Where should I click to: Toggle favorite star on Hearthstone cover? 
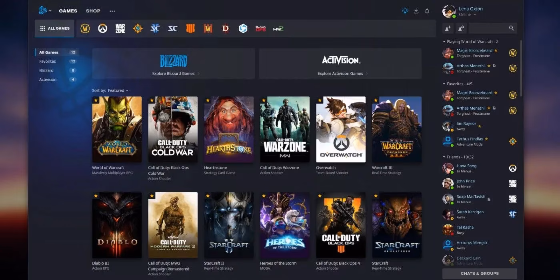(208, 100)
